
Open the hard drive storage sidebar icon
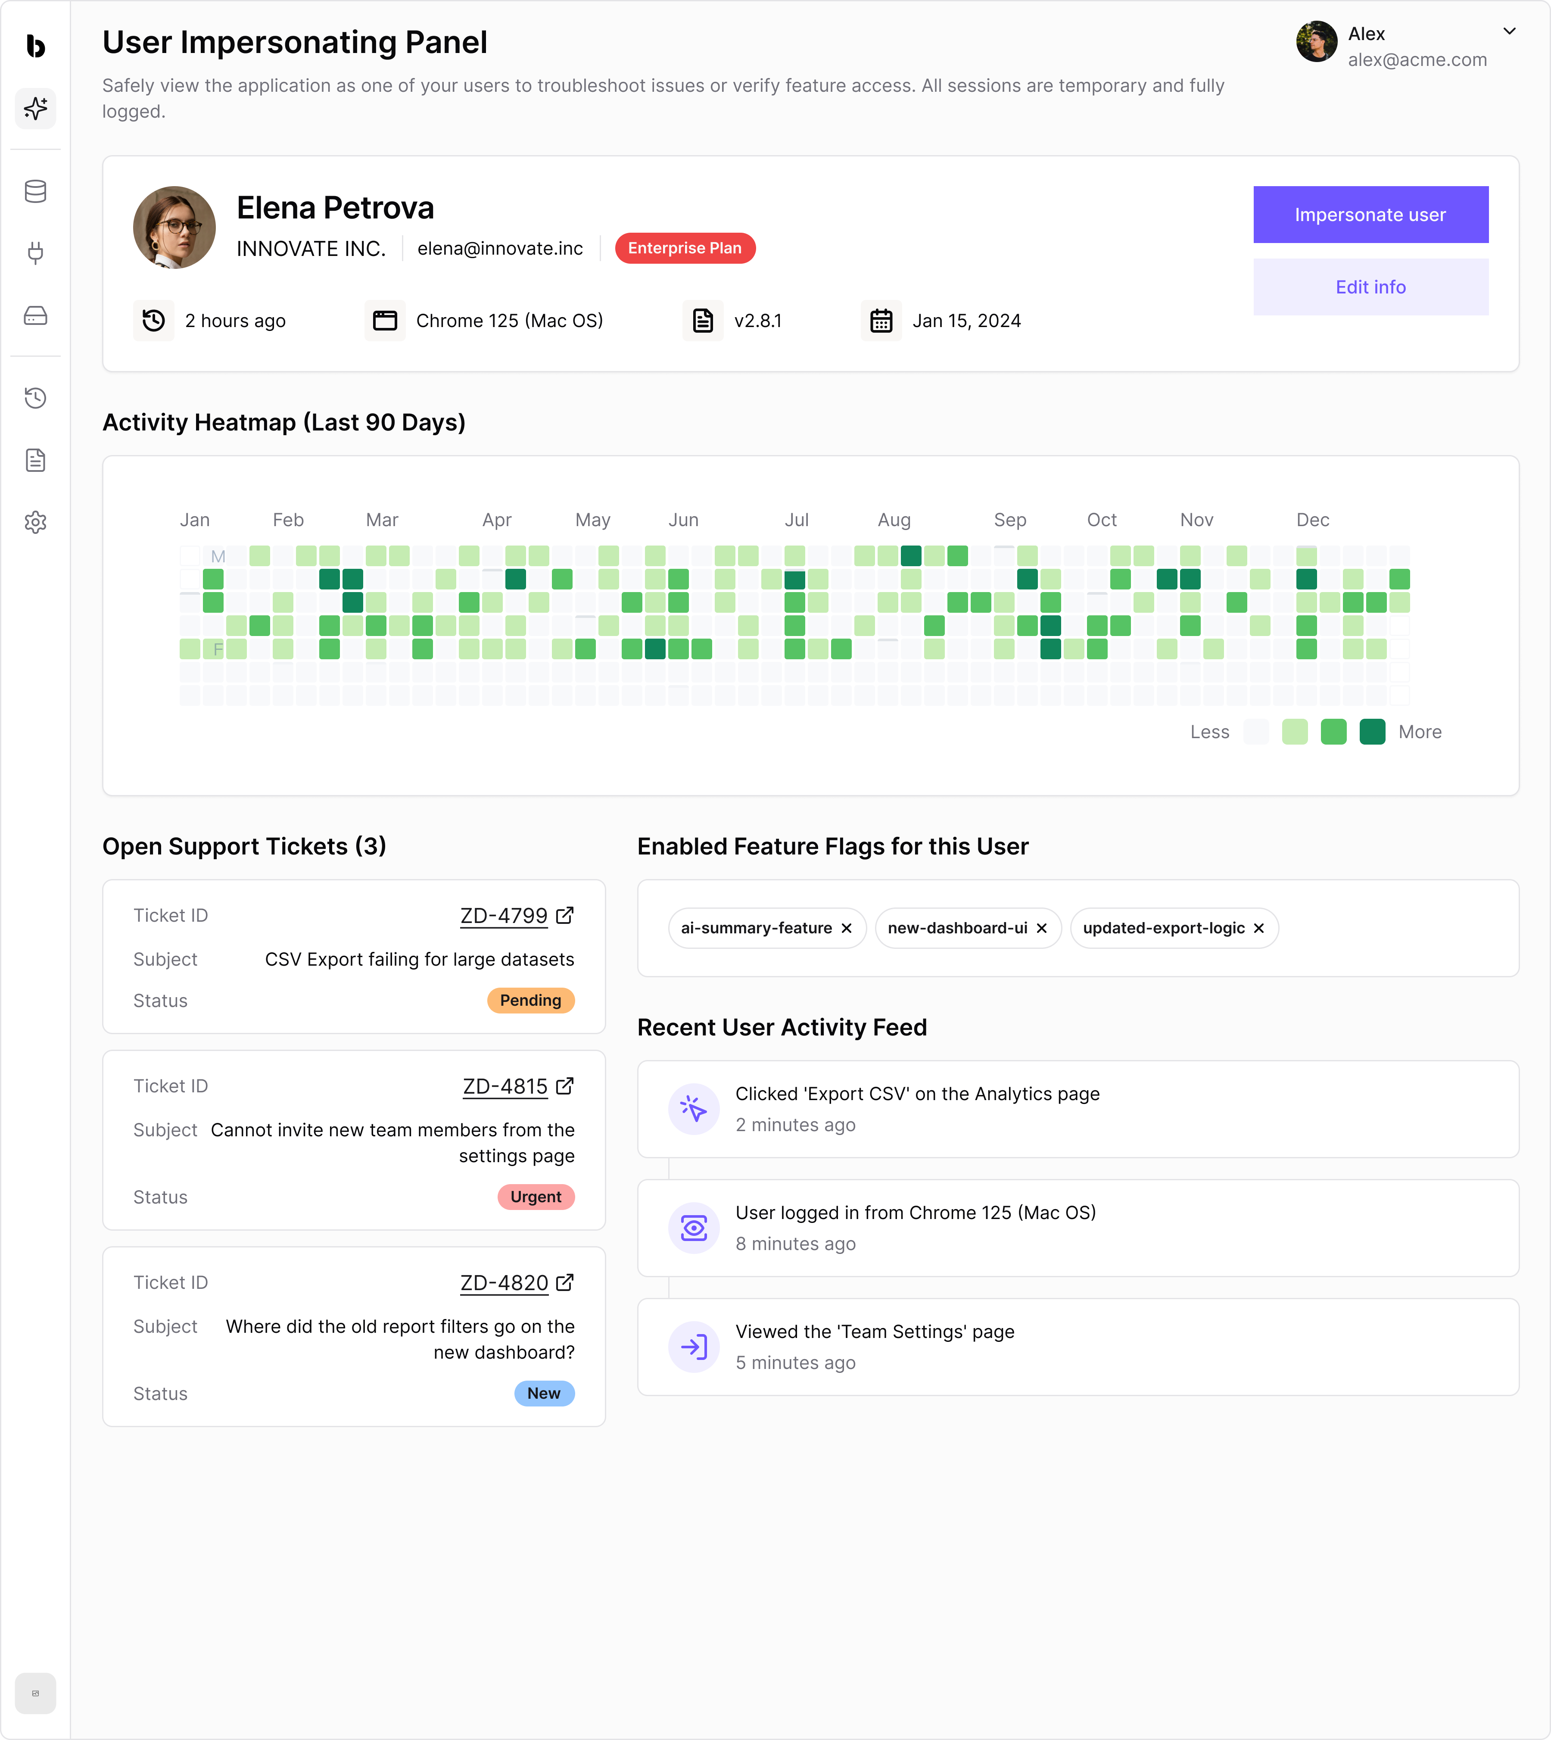[x=36, y=315]
